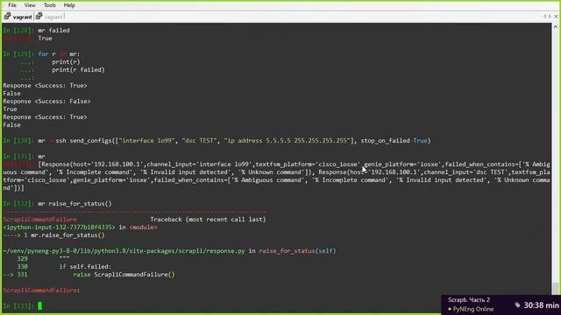Open the View menu
The height and width of the screenshot is (315, 561).
30,5
